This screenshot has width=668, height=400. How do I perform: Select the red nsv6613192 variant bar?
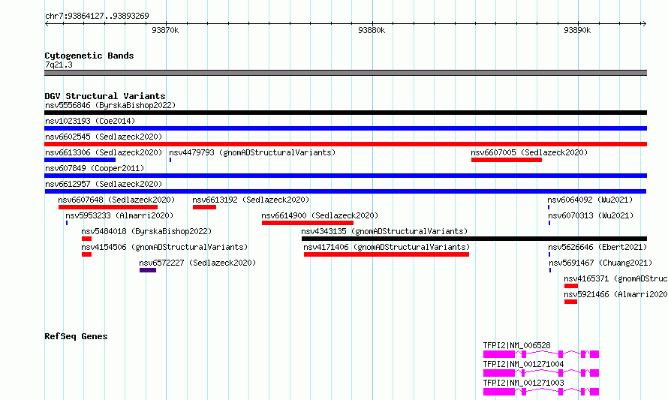pyautogui.click(x=204, y=207)
